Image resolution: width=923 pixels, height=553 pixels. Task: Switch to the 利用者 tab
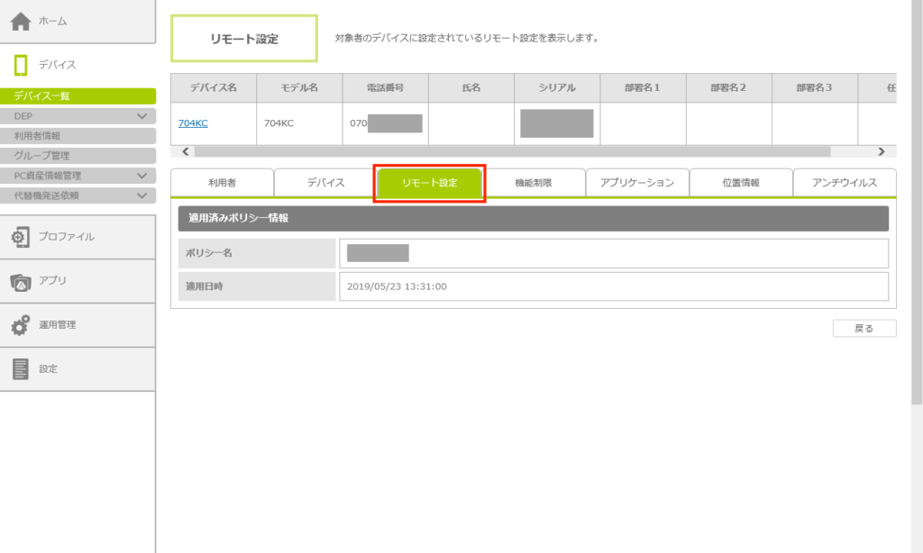click(x=222, y=183)
